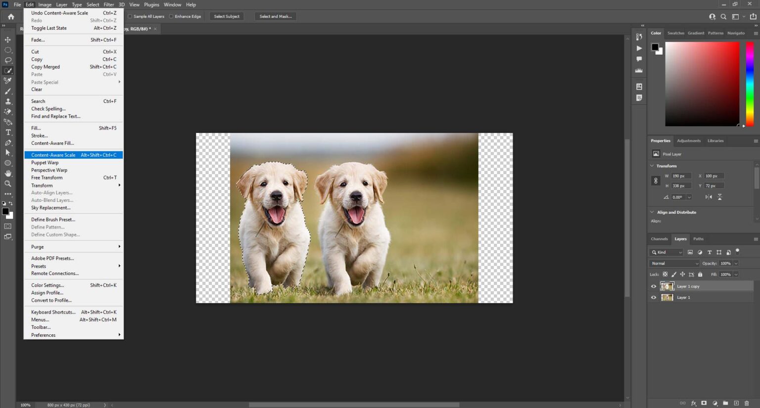Click the Select and Mask button
Screen dimensions: 760x408
[275, 16]
